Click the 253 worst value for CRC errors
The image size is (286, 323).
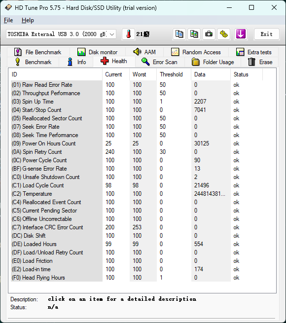137,227
